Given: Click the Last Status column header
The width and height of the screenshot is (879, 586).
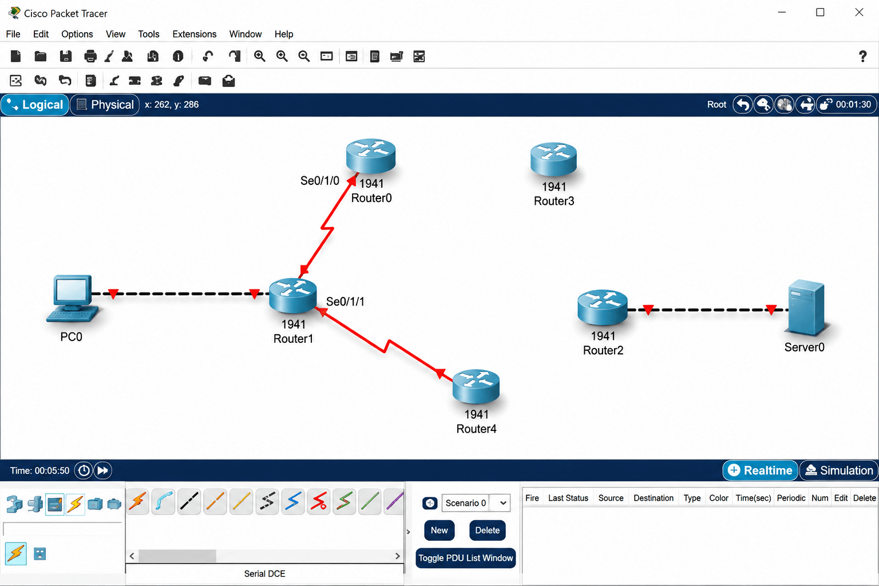Looking at the screenshot, I should 568,498.
